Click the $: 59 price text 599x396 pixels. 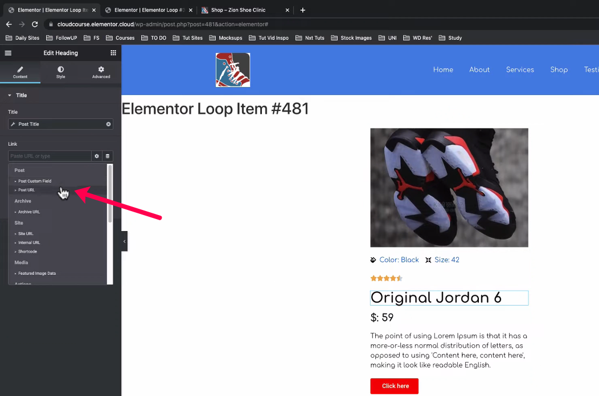(381, 317)
